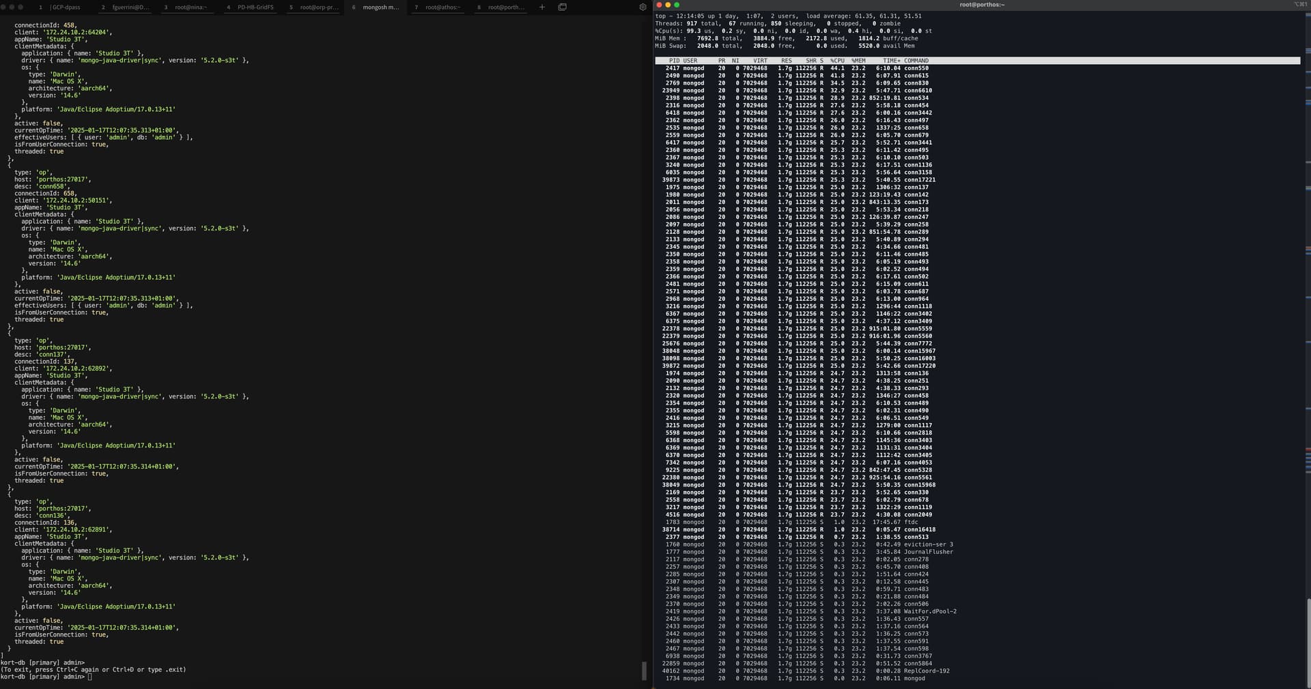The image size is (1311, 689).
Task: Go to the root@orp-pr tab
Action: (x=317, y=7)
